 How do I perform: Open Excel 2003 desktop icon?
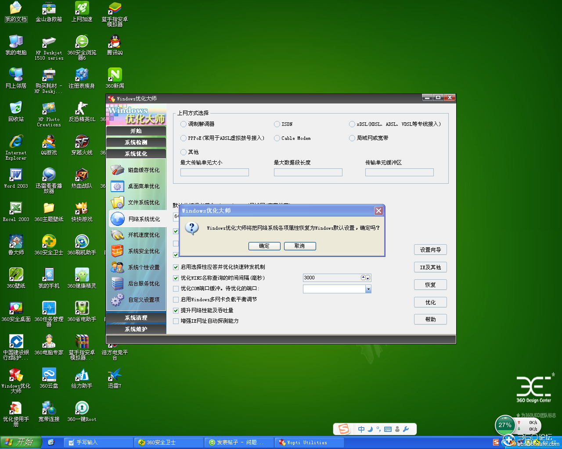coord(16,212)
